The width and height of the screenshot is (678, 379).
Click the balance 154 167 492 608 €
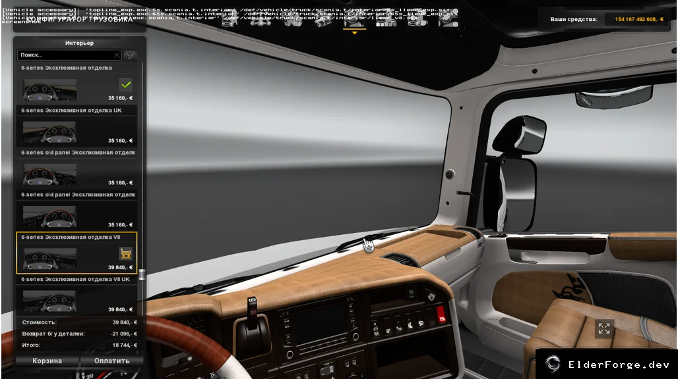[x=639, y=19]
